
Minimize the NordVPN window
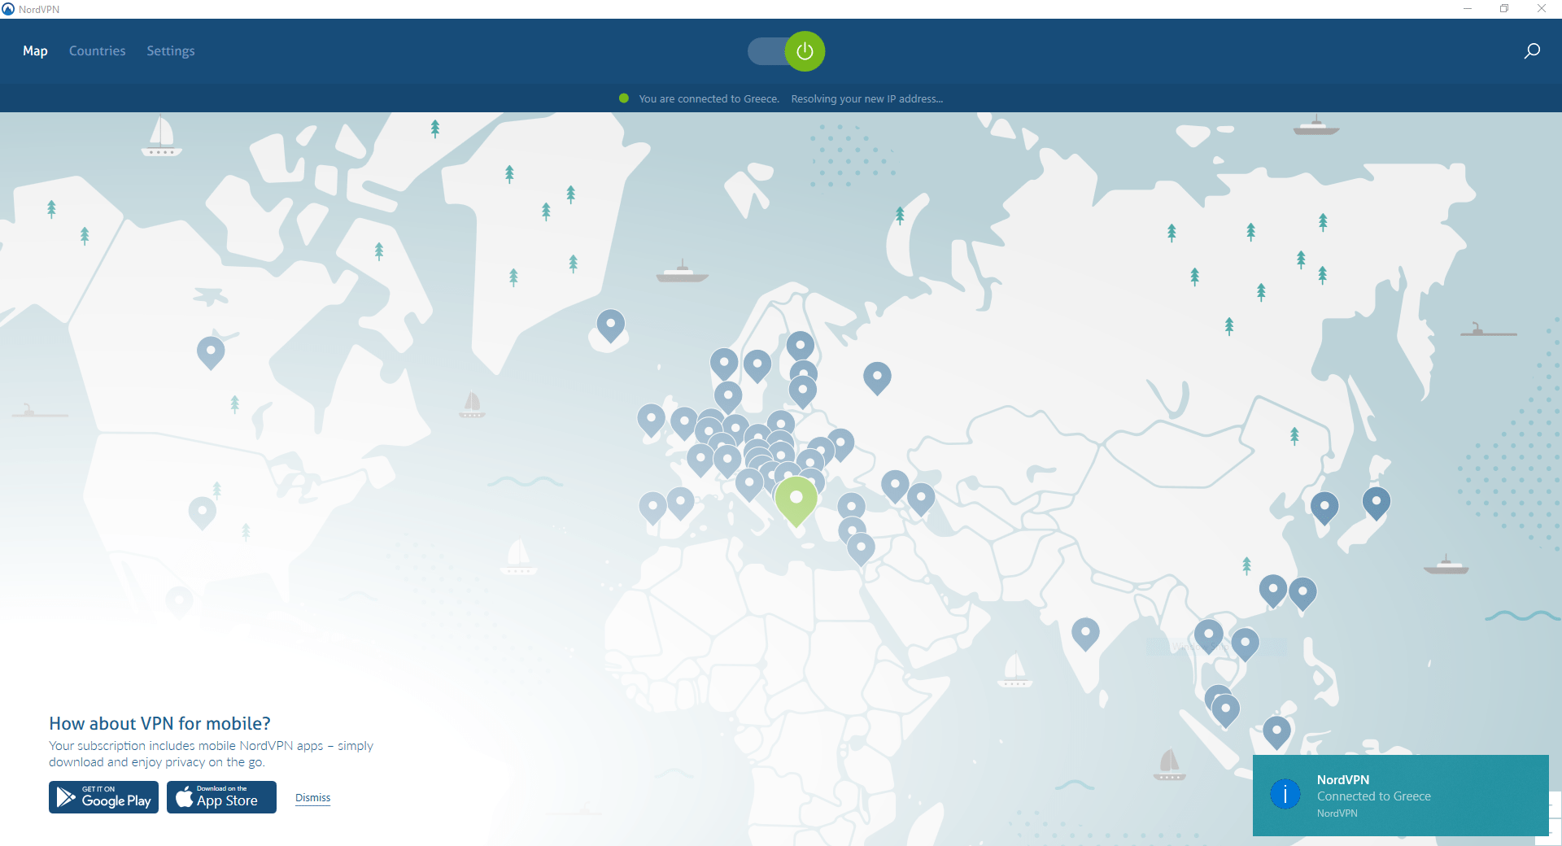point(1468,9)
